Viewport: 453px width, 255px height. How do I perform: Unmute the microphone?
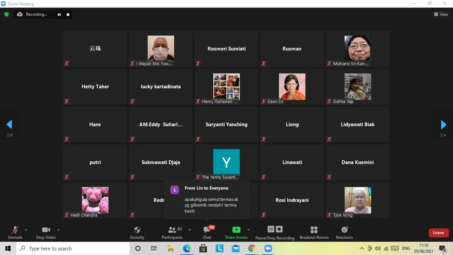pyautogui.click(x=15, y=232)
